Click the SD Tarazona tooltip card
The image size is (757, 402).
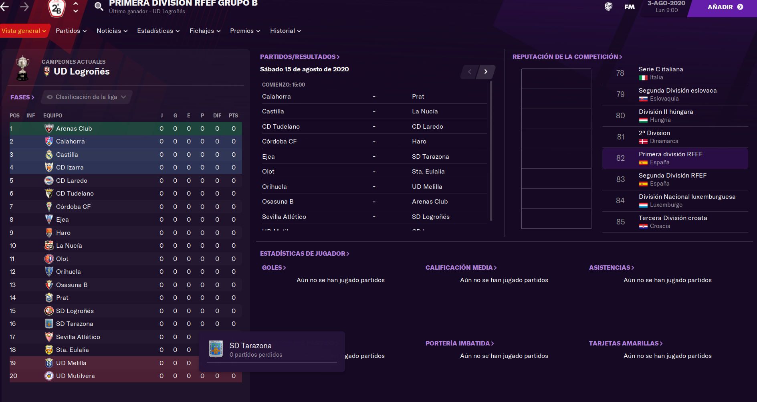[x=272, y=351]
